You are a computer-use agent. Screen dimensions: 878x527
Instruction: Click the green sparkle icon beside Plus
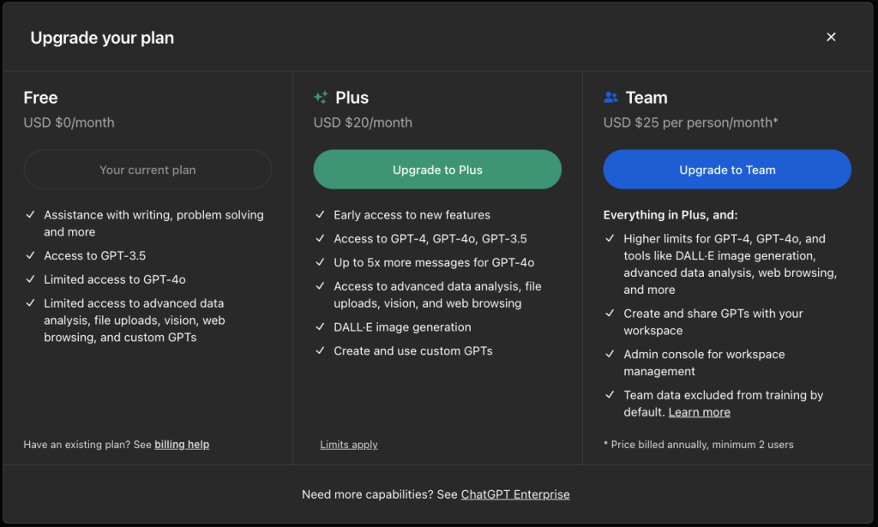coord(321,98)
